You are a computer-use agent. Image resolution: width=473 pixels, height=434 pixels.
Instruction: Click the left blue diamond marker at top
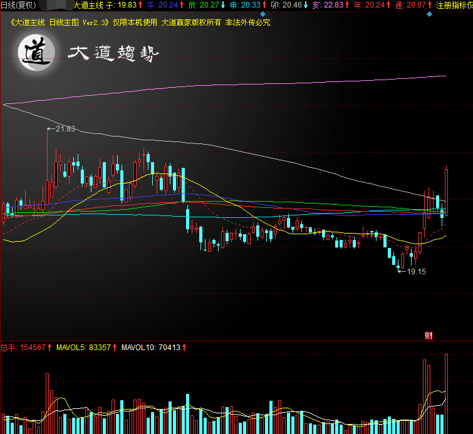coord(262,14)
